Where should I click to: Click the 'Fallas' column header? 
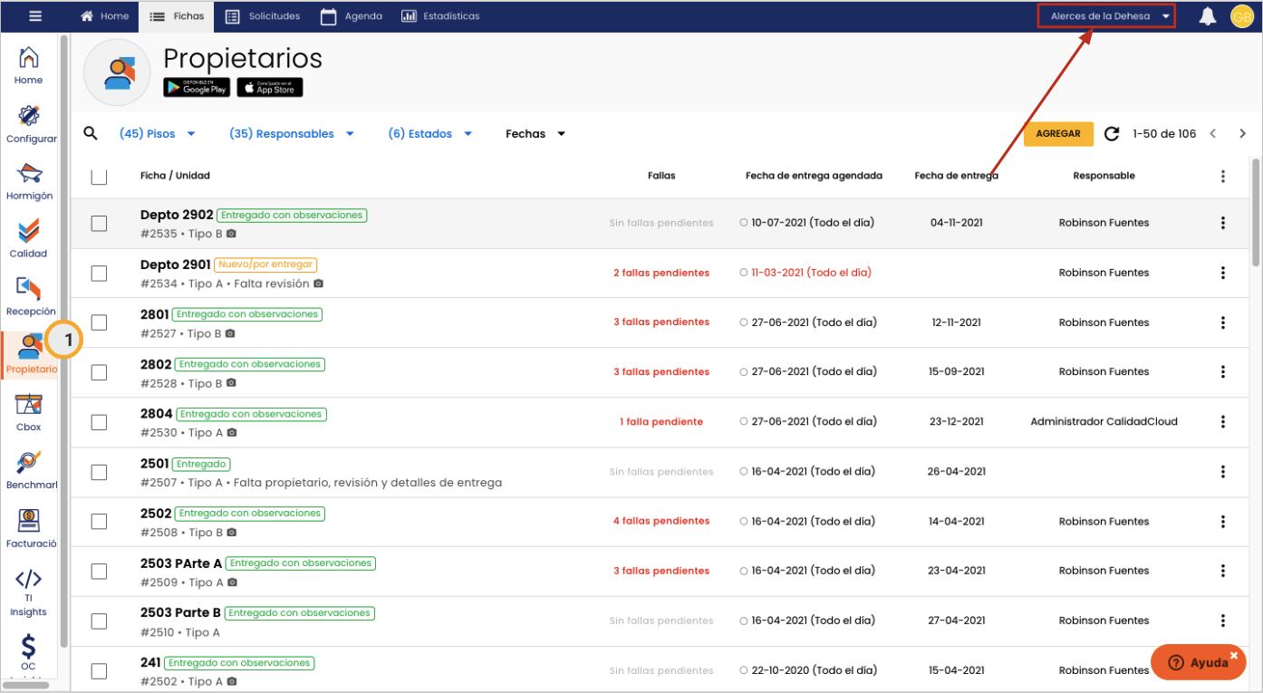click(x=661, y=176)
